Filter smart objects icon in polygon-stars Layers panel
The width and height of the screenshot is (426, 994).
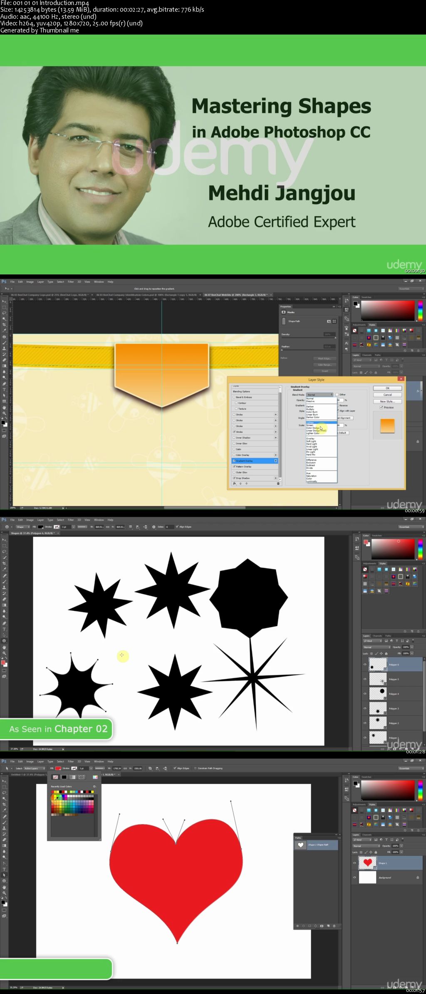click(408, 641)
